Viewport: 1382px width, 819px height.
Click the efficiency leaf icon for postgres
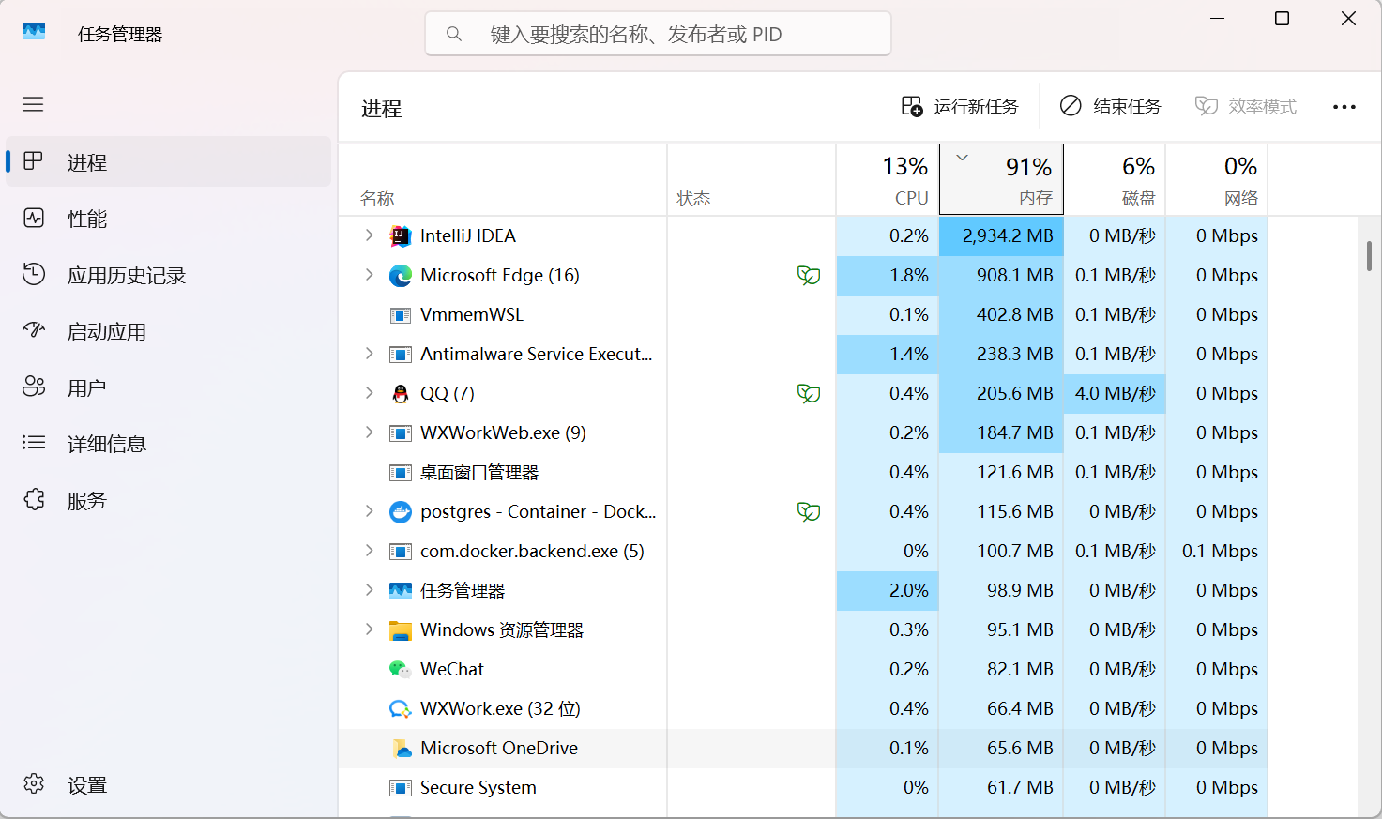(x=809, y=511)
